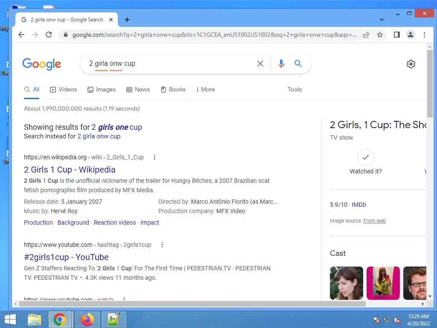Open Google quick settings gear
This screenshot has width=437, height=328.
(411, 64)
